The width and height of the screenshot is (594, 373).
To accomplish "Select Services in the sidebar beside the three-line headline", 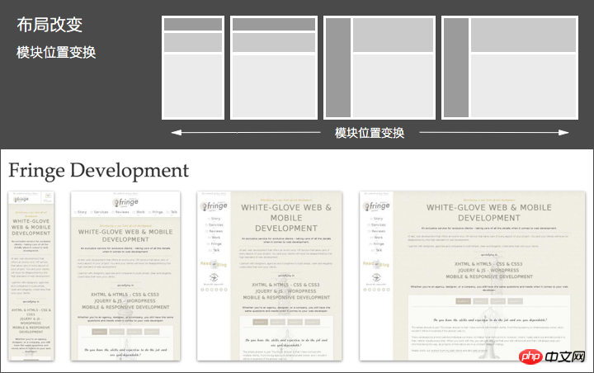I will tap(214, 224).
